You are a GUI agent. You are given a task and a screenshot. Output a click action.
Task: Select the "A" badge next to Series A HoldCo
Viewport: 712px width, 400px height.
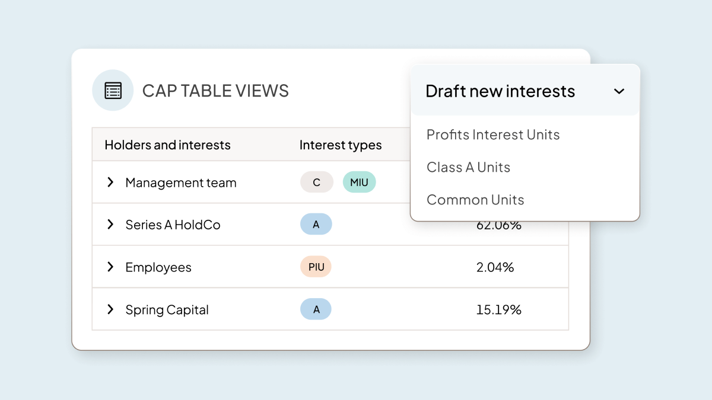tap(316, 224)
